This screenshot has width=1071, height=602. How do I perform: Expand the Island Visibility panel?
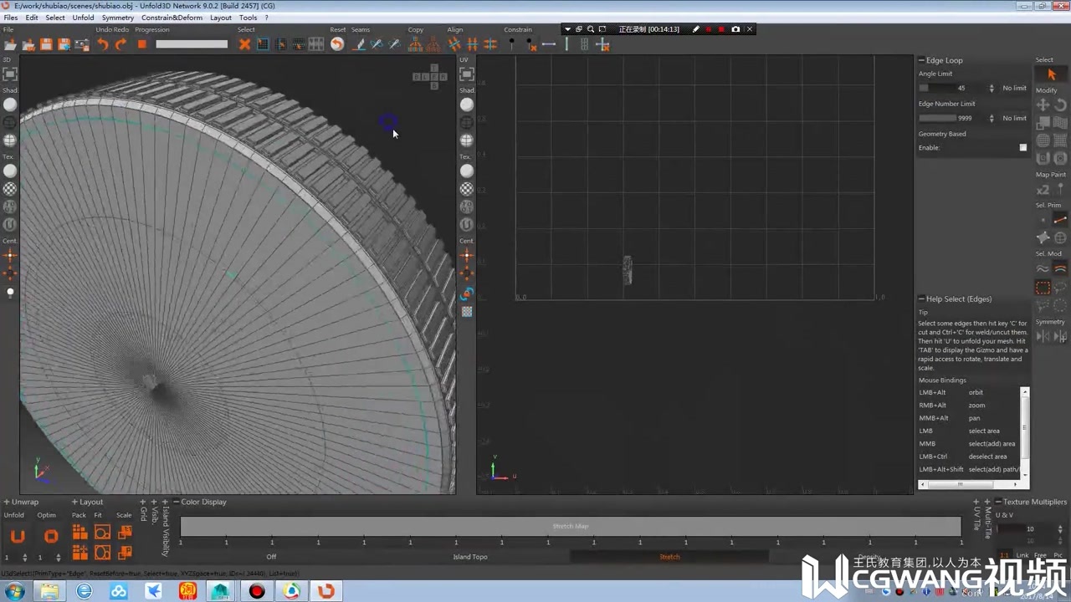(x=165, y=503)
